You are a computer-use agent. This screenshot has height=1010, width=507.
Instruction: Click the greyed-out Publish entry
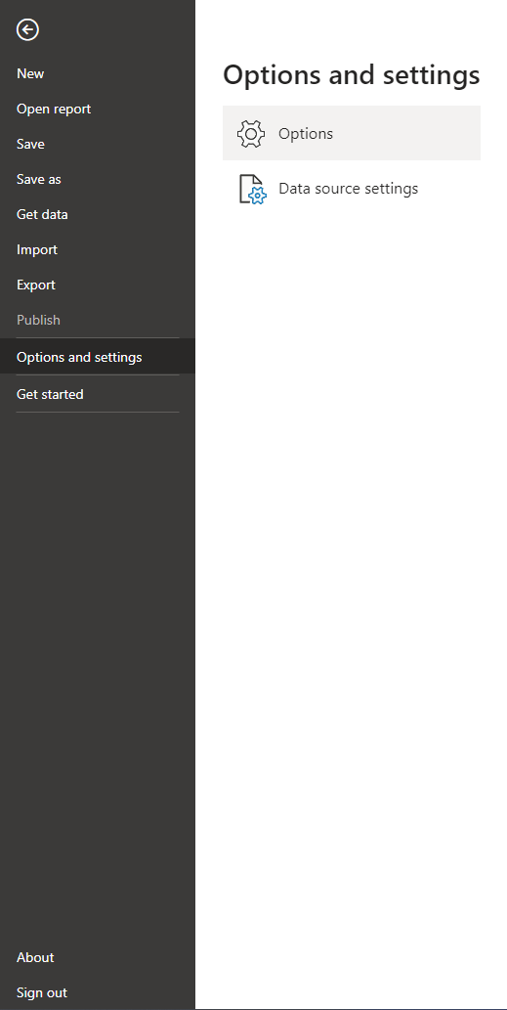coord(39,320)
